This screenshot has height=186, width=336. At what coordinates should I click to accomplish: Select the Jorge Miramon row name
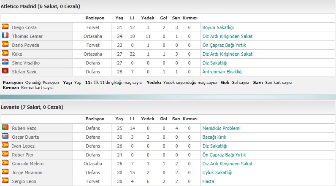(x=27, y=173)
